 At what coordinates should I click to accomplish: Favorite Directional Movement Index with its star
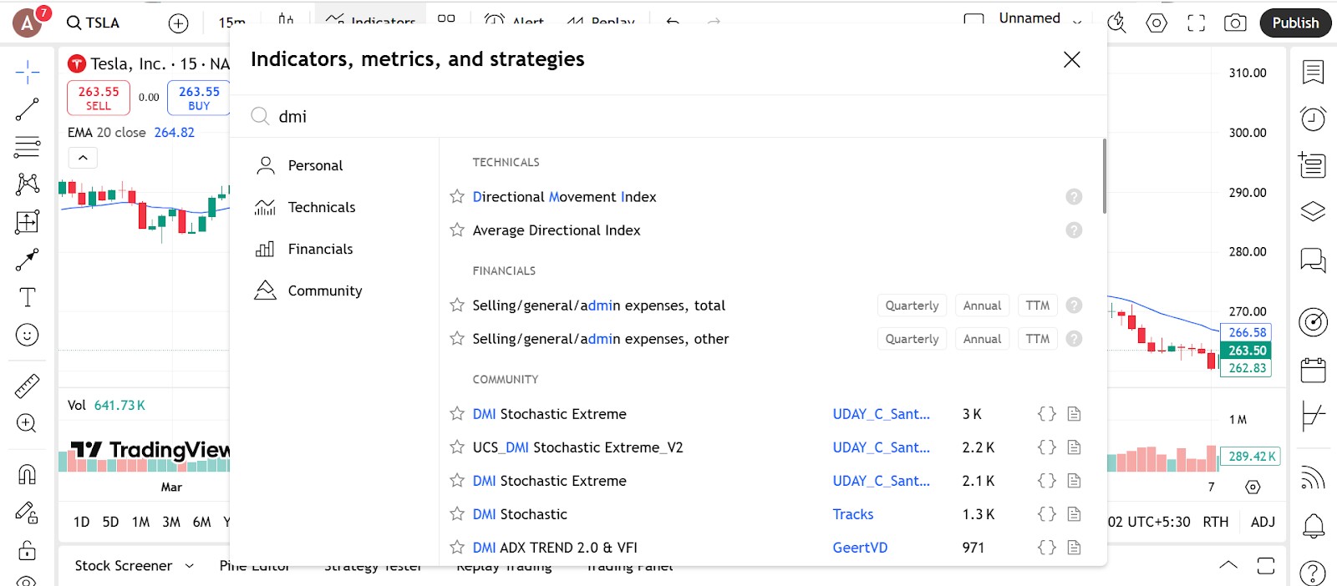[x=457, y=197]
